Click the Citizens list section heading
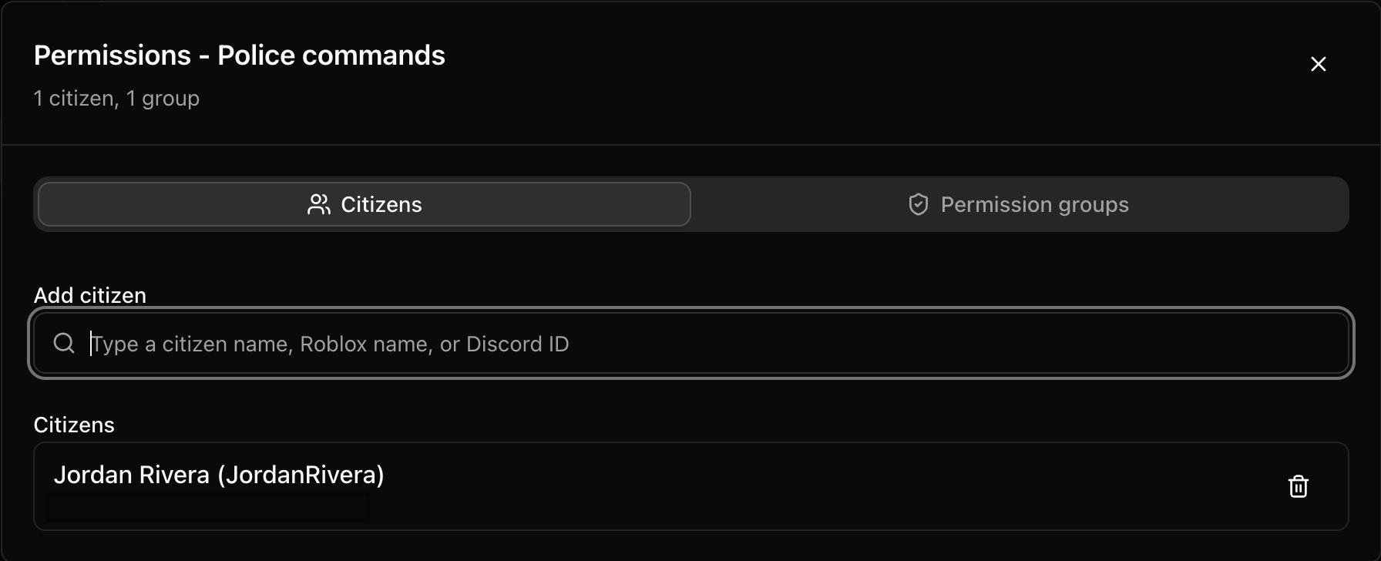Viewport: 1381px width, 561px height. [74, 425]
